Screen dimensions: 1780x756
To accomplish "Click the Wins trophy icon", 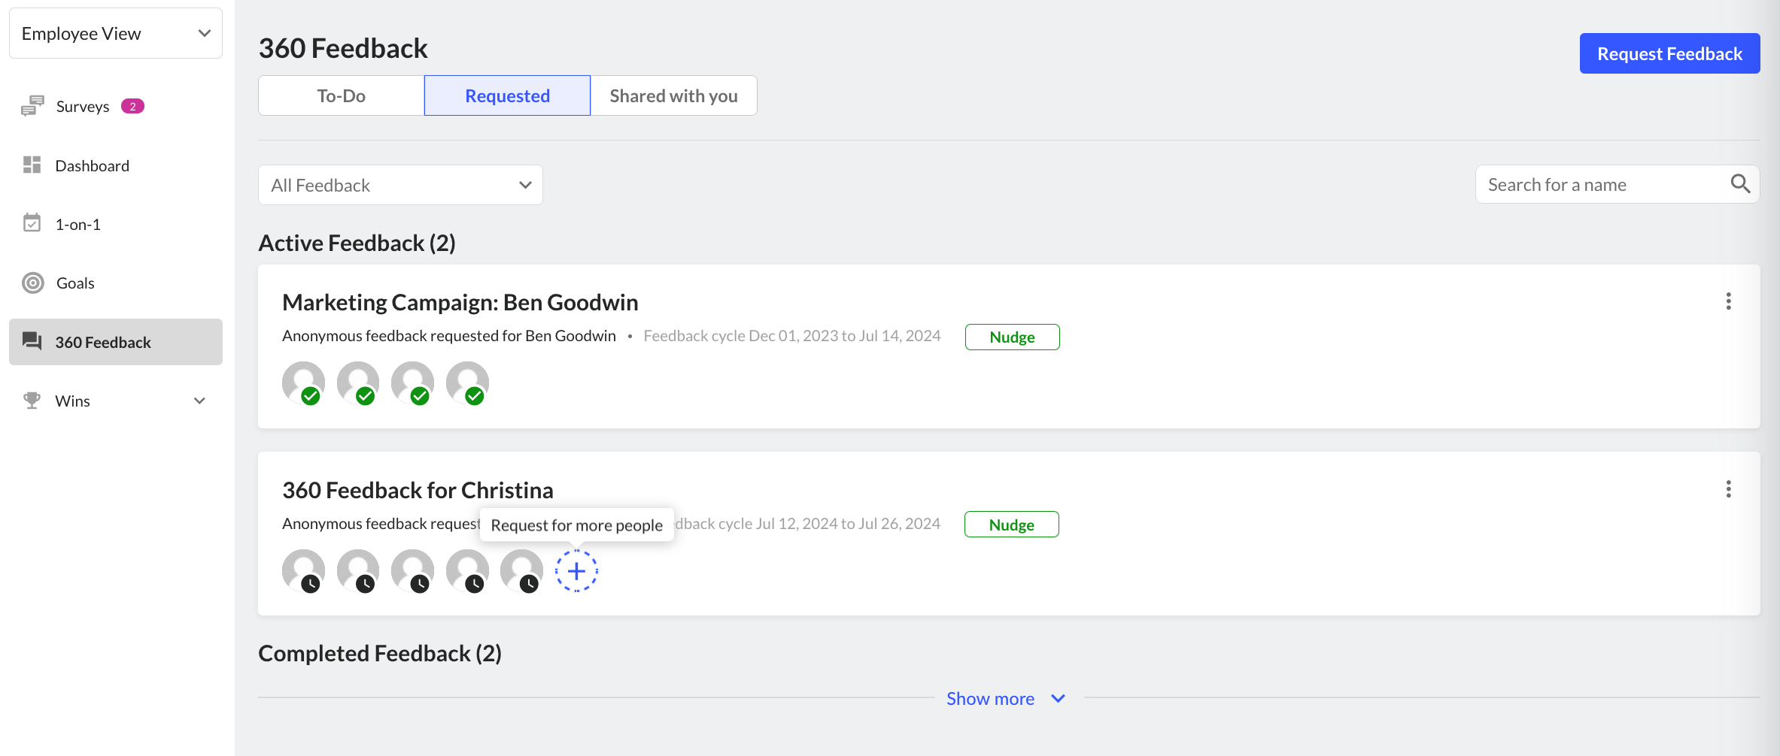I will [32, 401].
